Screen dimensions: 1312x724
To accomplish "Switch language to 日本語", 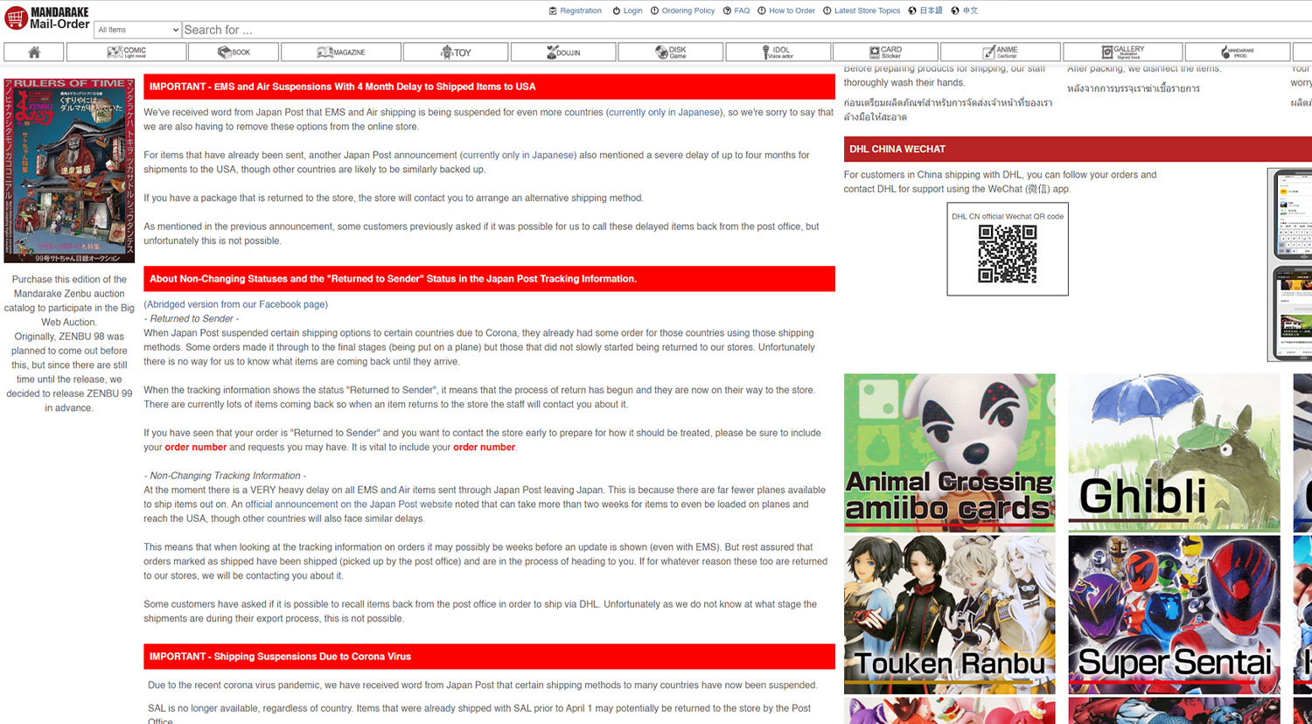I will click(x=931, y=10).
